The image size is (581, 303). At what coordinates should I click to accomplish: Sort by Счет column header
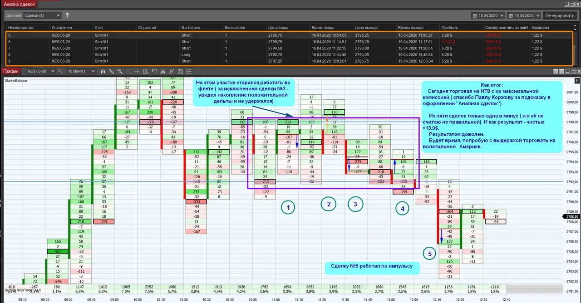pyautogui.click(x=114, y=27)
